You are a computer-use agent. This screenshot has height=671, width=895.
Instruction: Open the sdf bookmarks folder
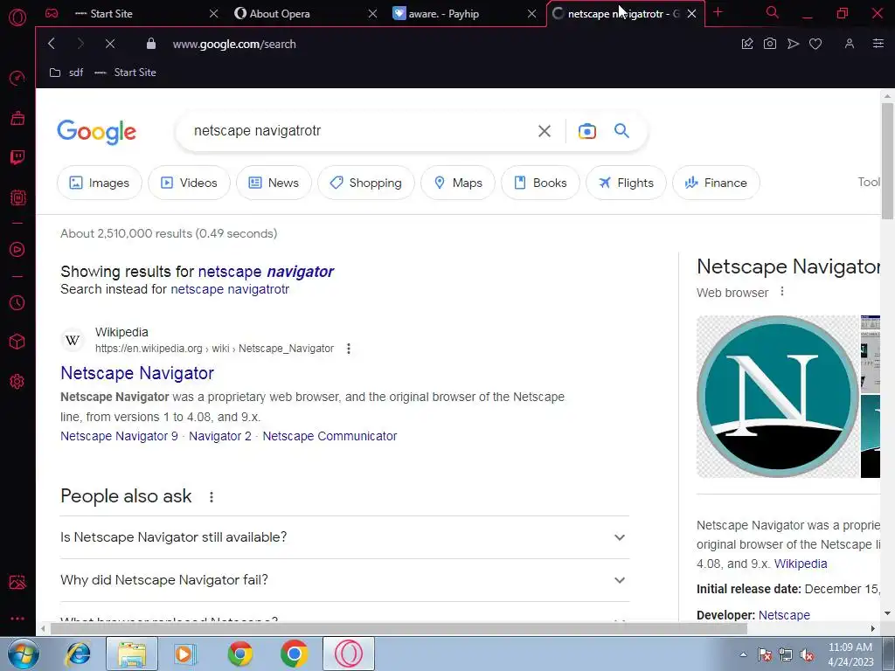point(66,73)
